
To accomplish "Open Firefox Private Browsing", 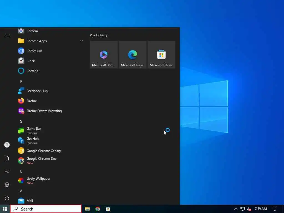I will [50, 111].
